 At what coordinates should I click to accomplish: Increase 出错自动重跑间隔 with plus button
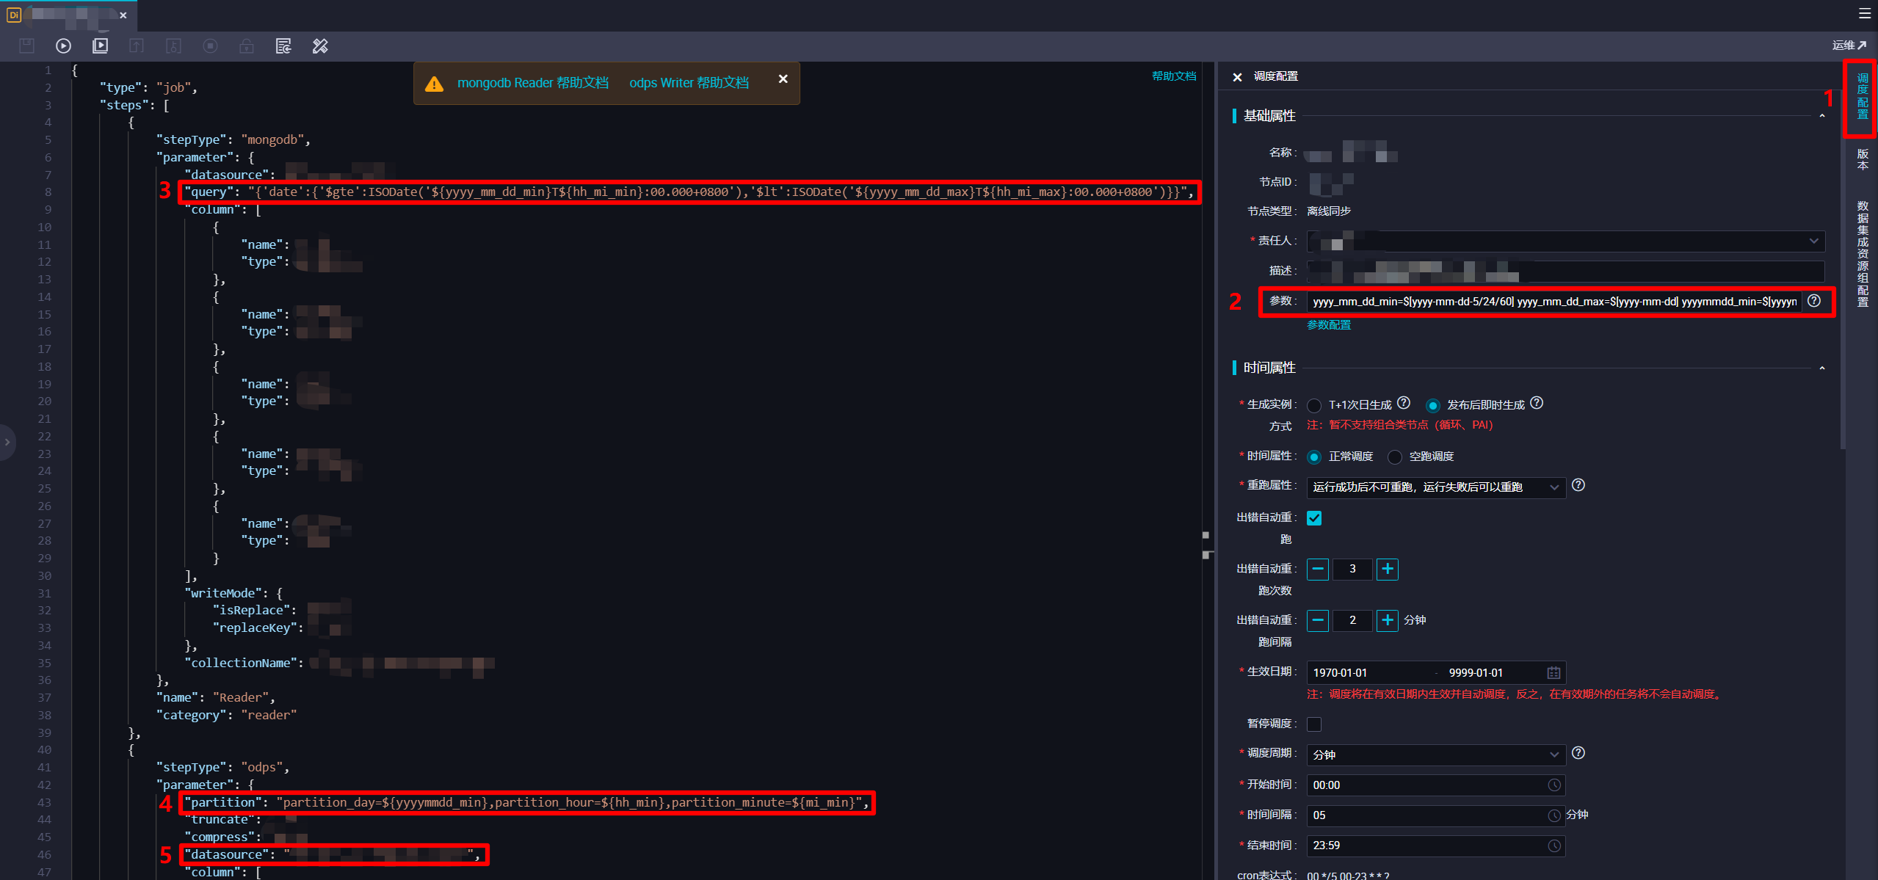coord(1387,620)
